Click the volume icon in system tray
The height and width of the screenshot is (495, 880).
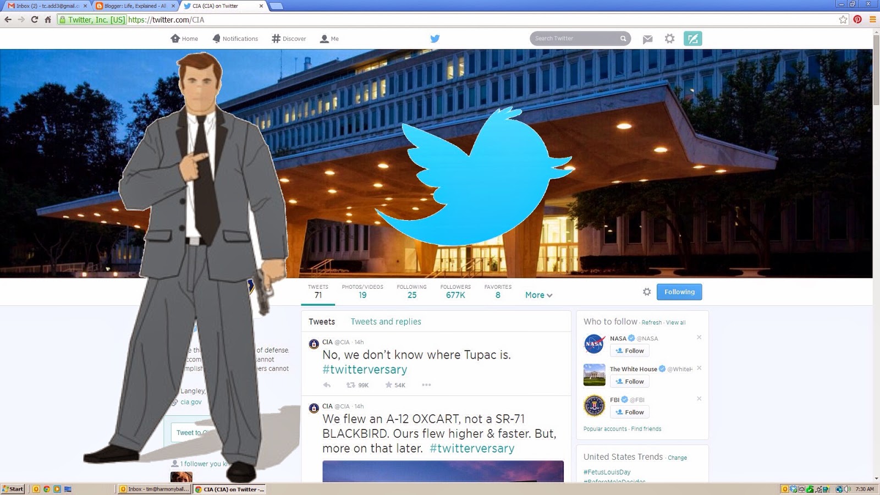tap(847, 489)
